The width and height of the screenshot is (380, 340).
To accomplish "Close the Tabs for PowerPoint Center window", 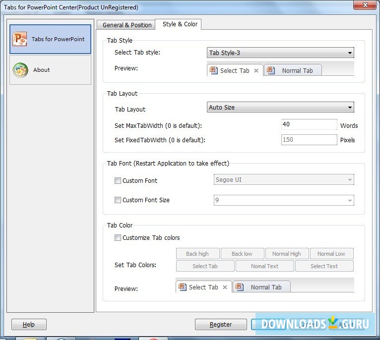I will coord(365,4).
